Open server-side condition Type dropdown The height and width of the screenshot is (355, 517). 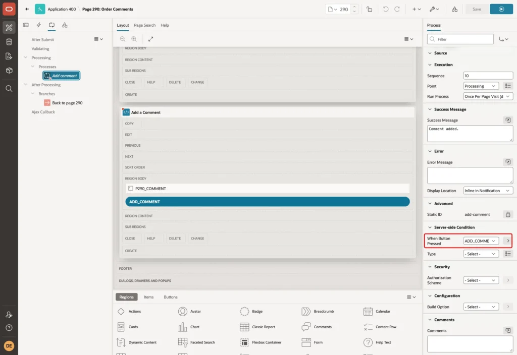481,254
